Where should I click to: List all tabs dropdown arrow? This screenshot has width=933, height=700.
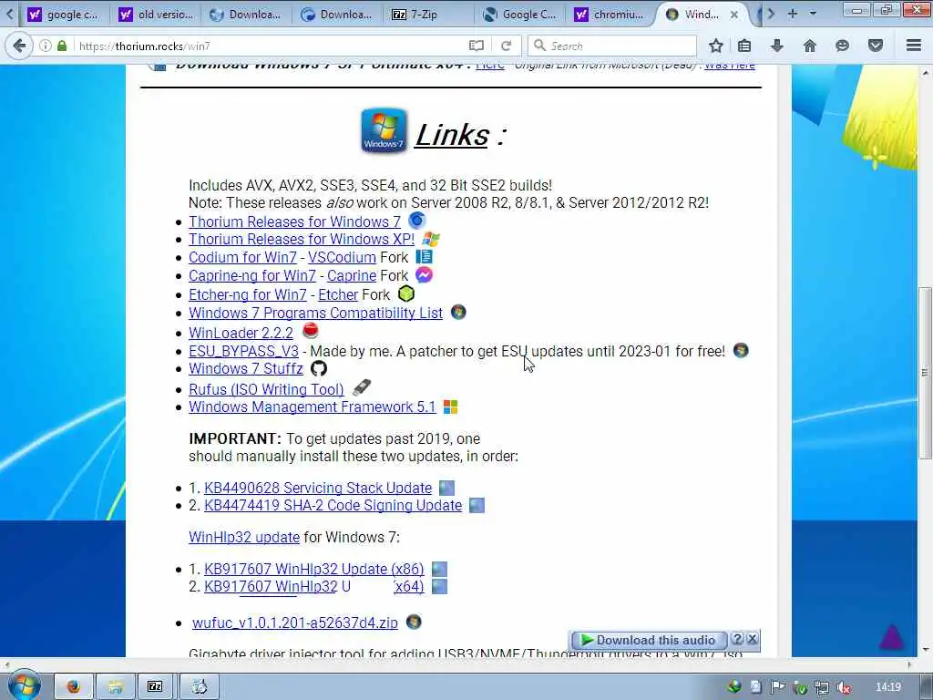coord(813,14)
